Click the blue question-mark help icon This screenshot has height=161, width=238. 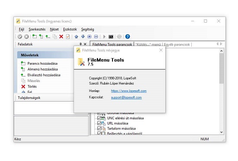click(128, 36)
